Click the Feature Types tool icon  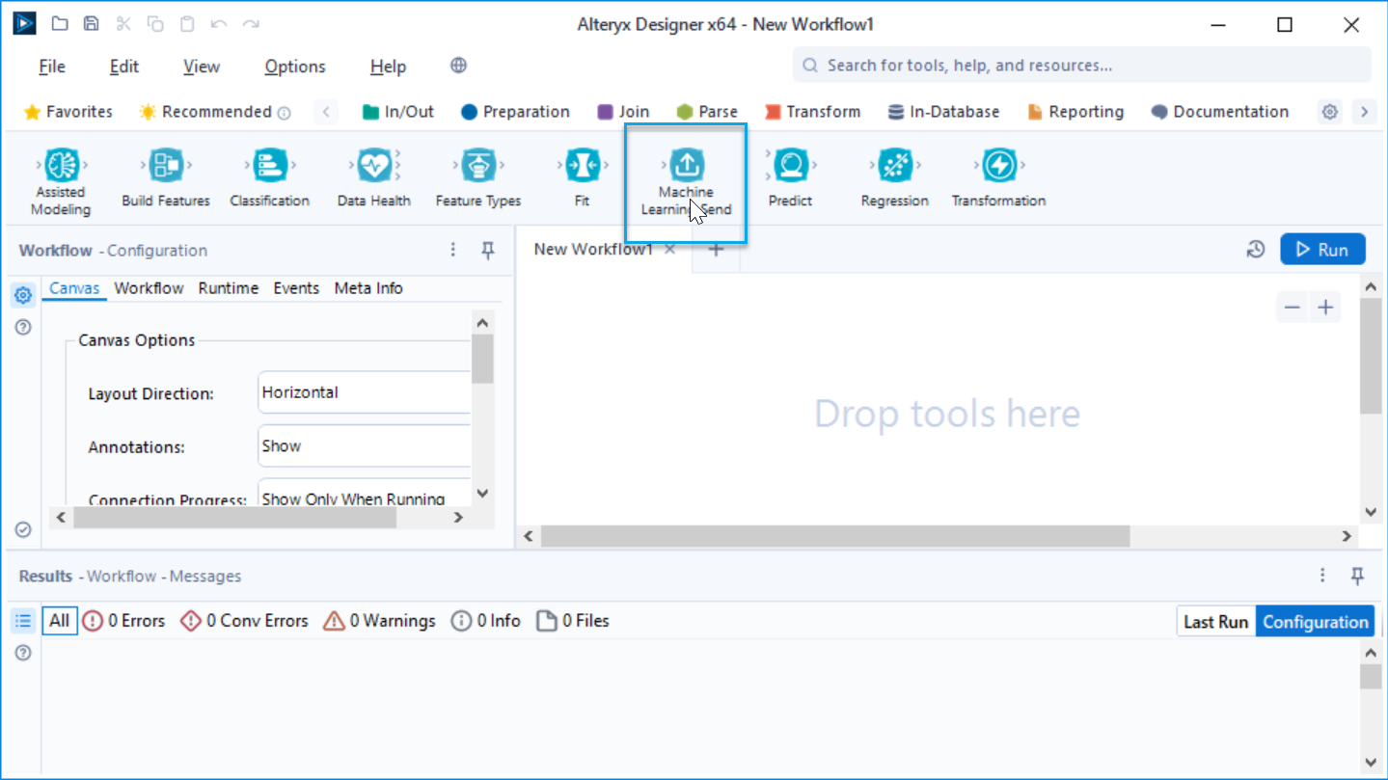pos(477,165)
